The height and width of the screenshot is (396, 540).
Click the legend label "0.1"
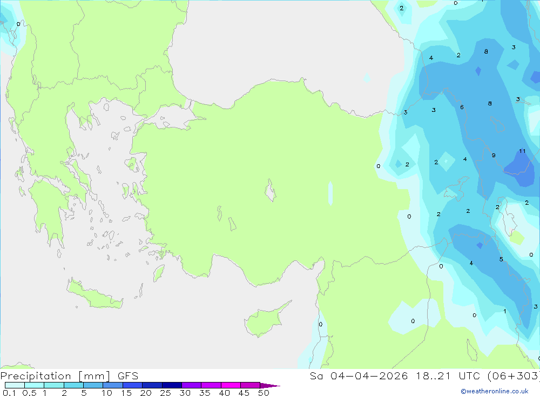tap(9, 393)
